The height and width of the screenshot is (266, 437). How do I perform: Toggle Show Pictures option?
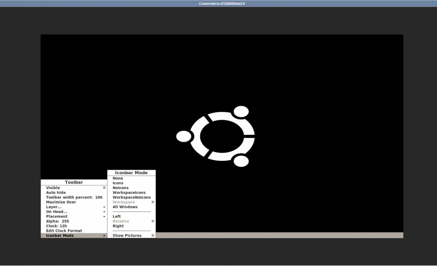click(x=131, y=235)
